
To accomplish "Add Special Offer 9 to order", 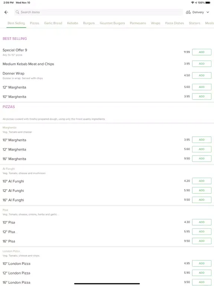I will [x=202, y=52].
